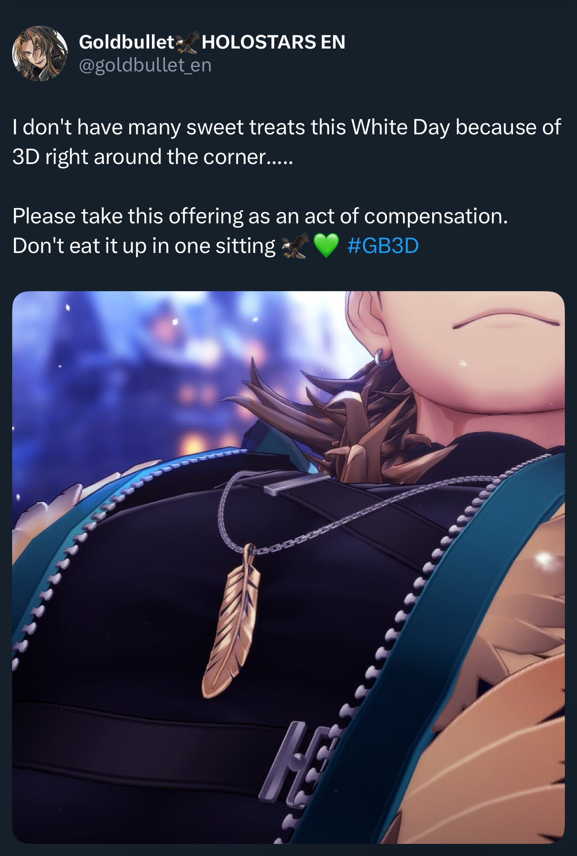Viewport: 577px width, 856px height.
Task: Click the eagle emoji after 'one sitting'
Action: click(x=295, y=246)
